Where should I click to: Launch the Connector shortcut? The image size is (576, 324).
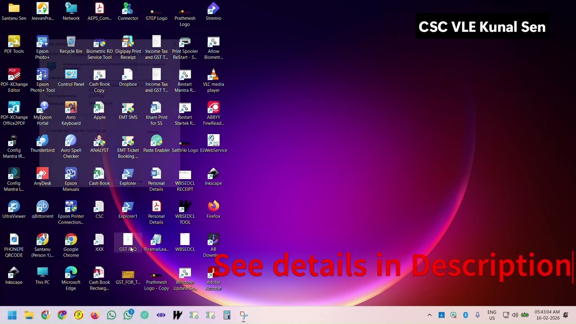point(128,12)
